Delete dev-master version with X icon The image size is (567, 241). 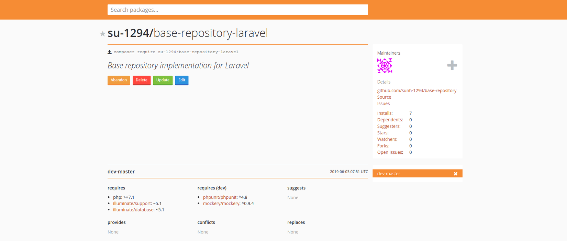(456, 174)
